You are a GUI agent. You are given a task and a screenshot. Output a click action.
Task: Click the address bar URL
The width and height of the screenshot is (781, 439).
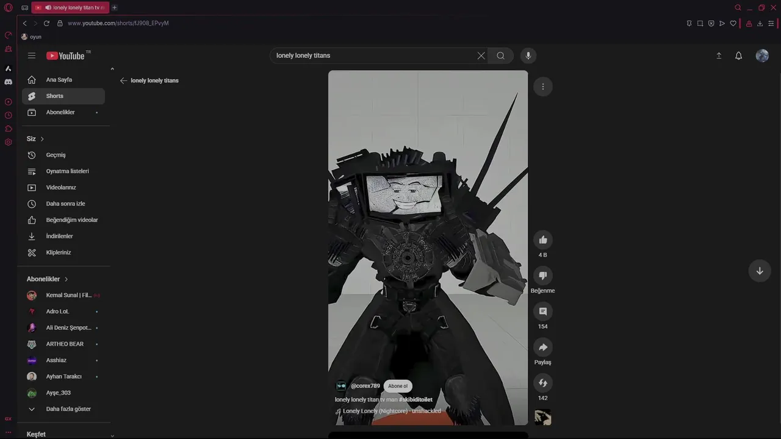tap(118, 23)
